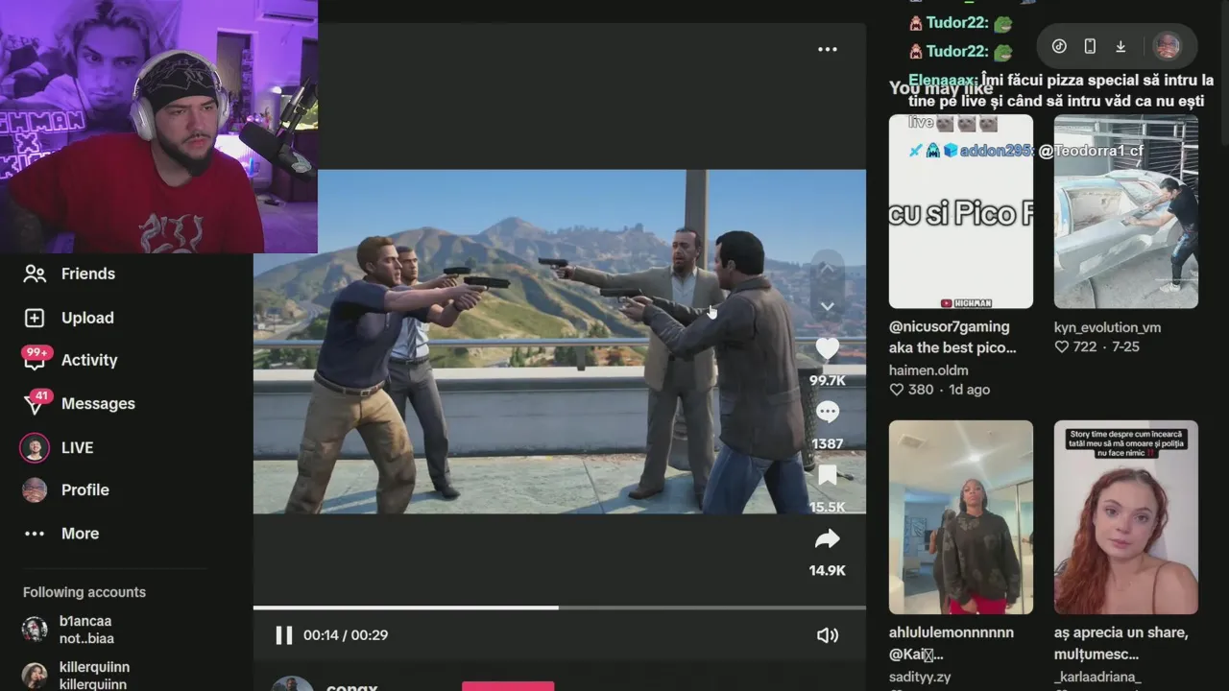This screenshot has width=1229, height=691.
Task: Open _karlaadriana_ username link
Action: [x=1097, y=677]
